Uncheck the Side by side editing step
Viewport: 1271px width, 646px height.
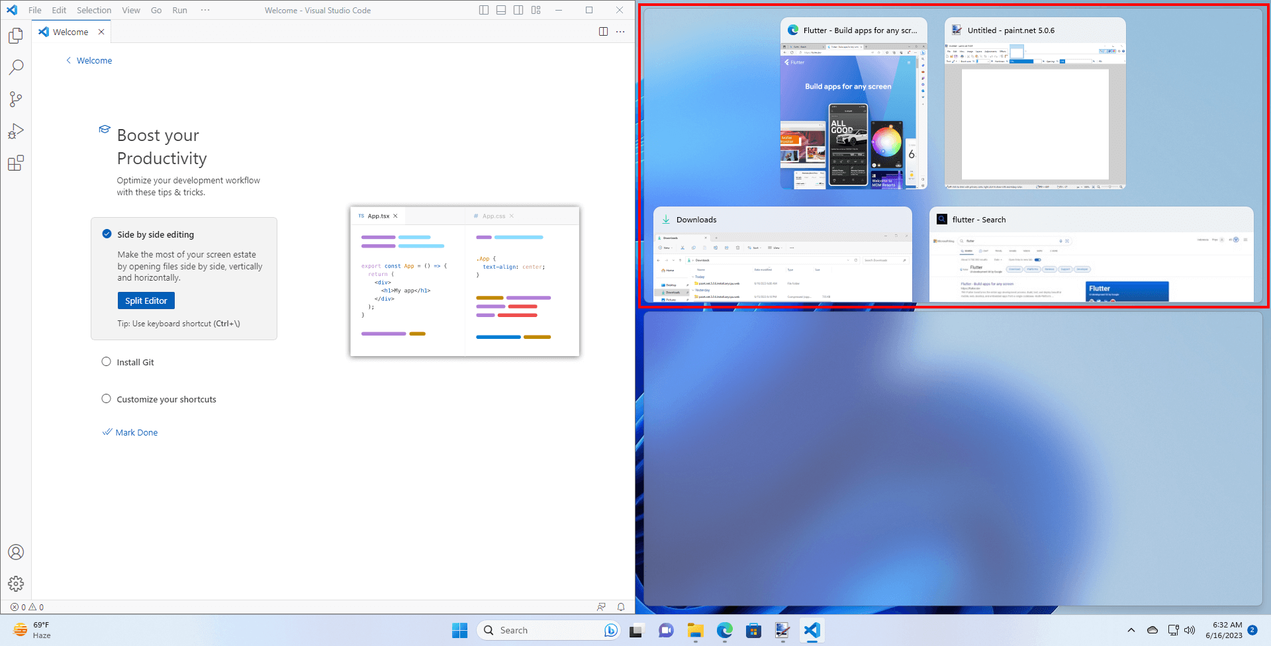[x=107, y=234]
